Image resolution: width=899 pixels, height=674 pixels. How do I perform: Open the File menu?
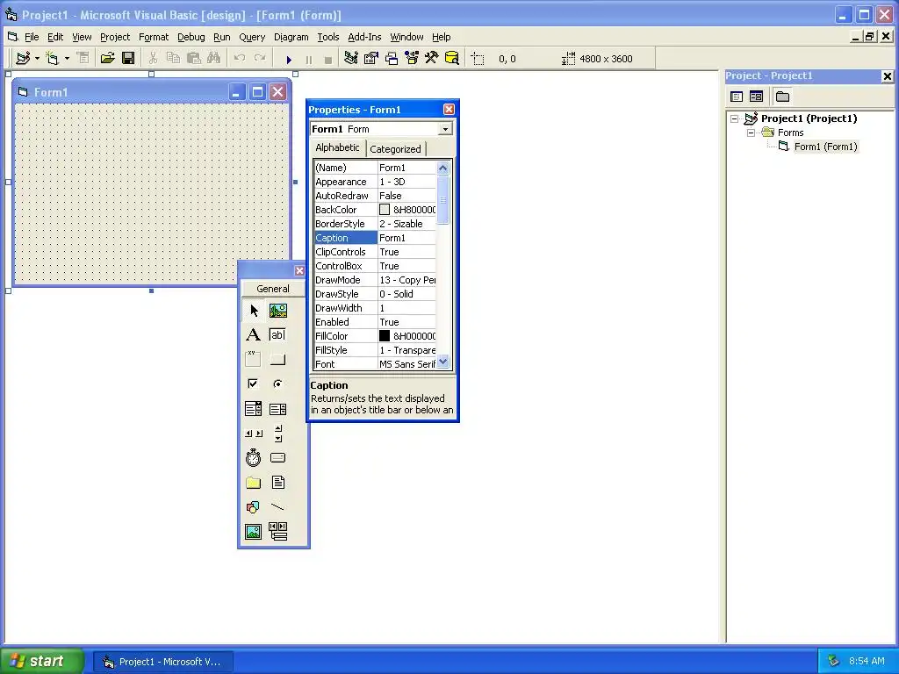pyautogui.click(x=32, y=37)
